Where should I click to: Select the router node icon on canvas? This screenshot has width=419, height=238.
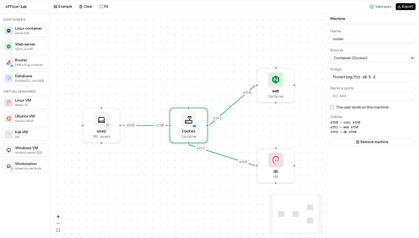pyautogui.click(x=188, y=120)
